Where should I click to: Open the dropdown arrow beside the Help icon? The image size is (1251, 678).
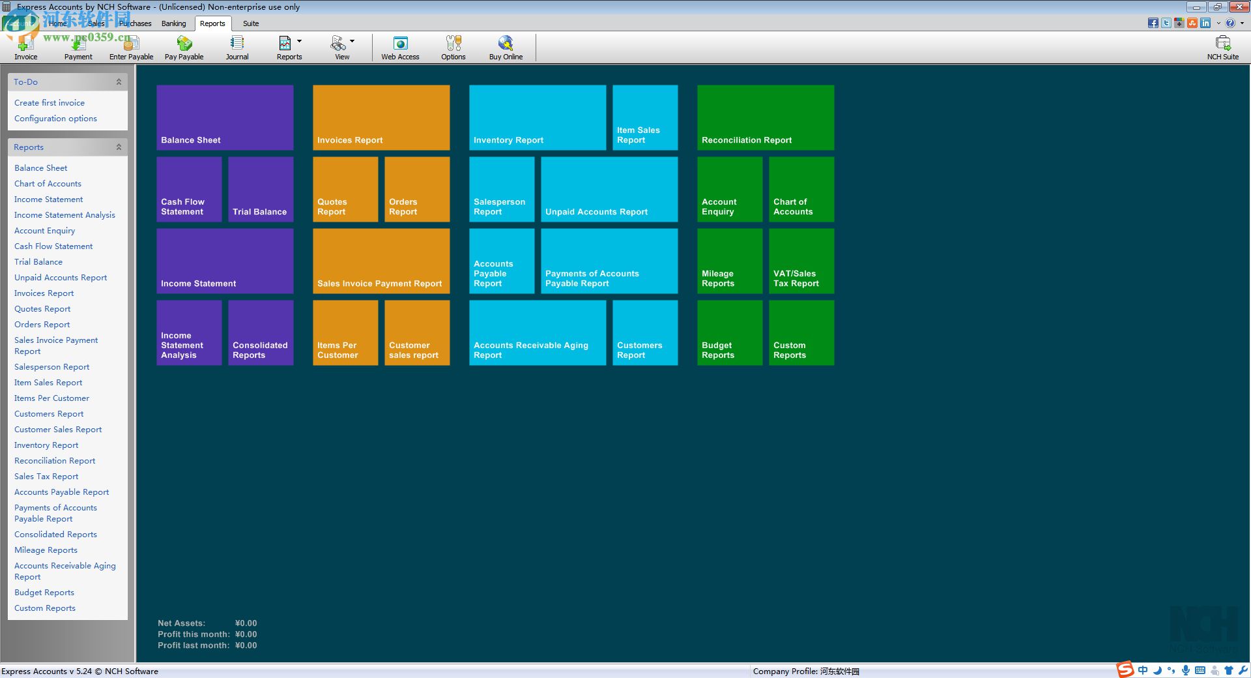(x=1242, y=23)
